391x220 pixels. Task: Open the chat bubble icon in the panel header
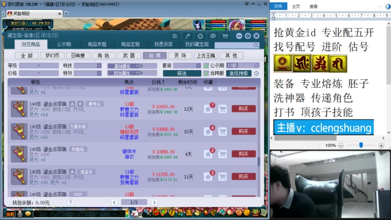pyautogui.click(x=213, y=36)
